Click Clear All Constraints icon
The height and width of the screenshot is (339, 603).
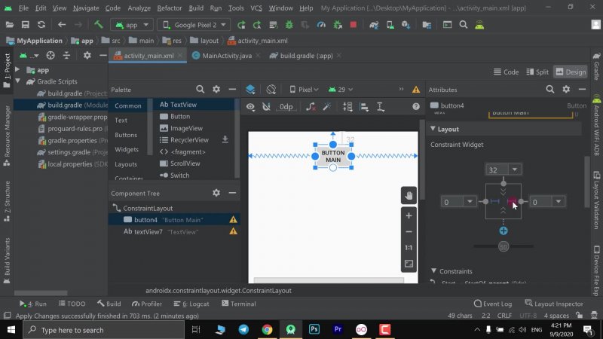[x=311, y=107]
